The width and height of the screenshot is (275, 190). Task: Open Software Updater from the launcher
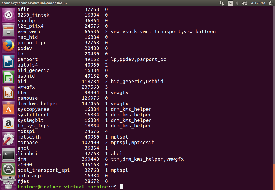click(x=8, y=169)
